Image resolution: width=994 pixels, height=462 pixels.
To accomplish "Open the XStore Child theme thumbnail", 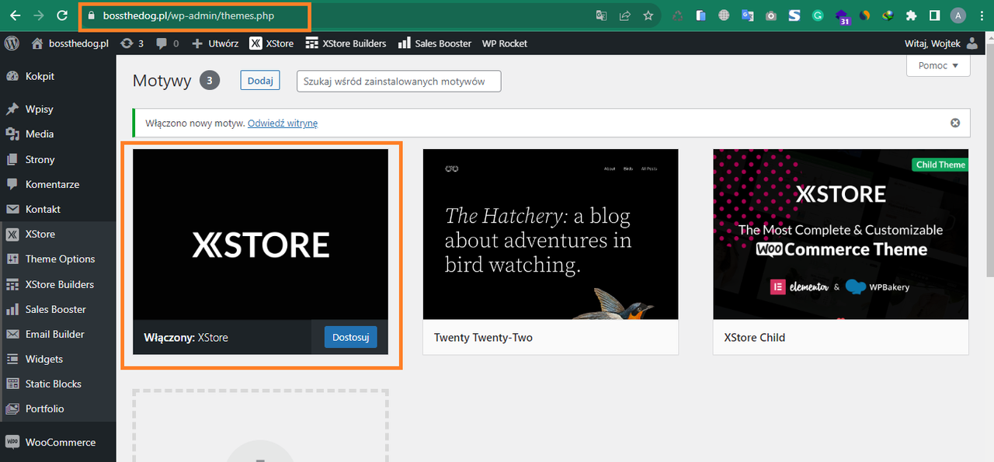I will click(841, 234).
